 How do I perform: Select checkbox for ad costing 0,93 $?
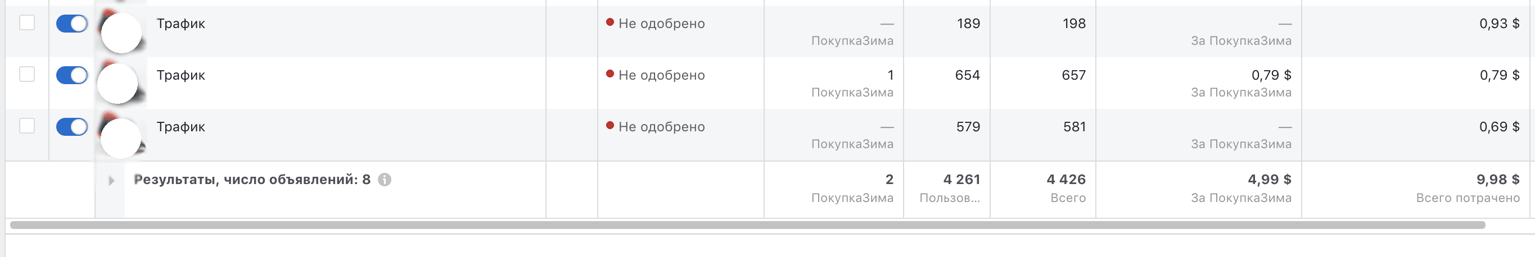coord(27,22)
